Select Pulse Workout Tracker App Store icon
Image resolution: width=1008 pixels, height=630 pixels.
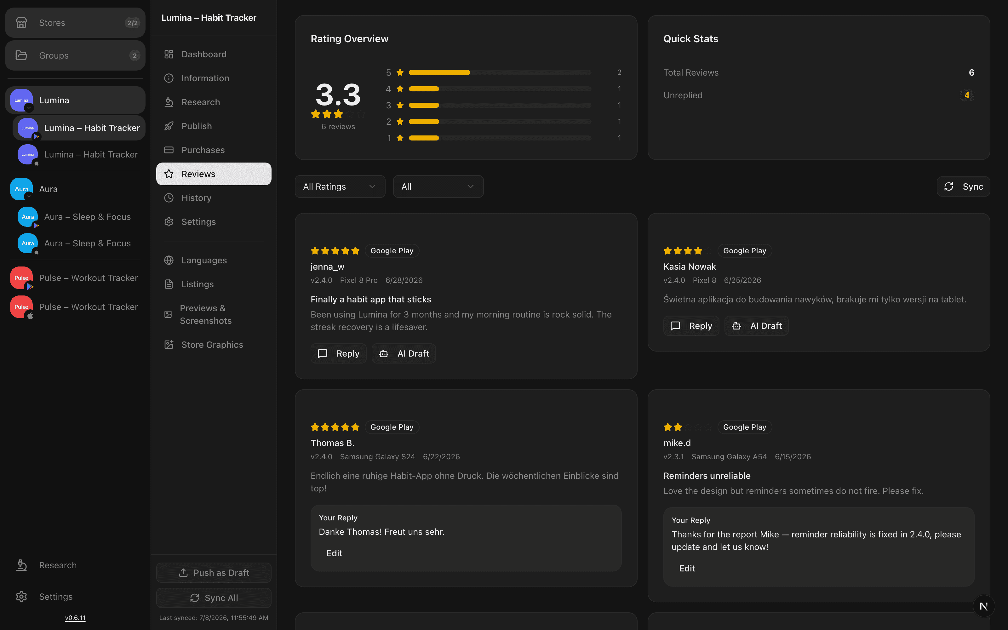(21, 307)
